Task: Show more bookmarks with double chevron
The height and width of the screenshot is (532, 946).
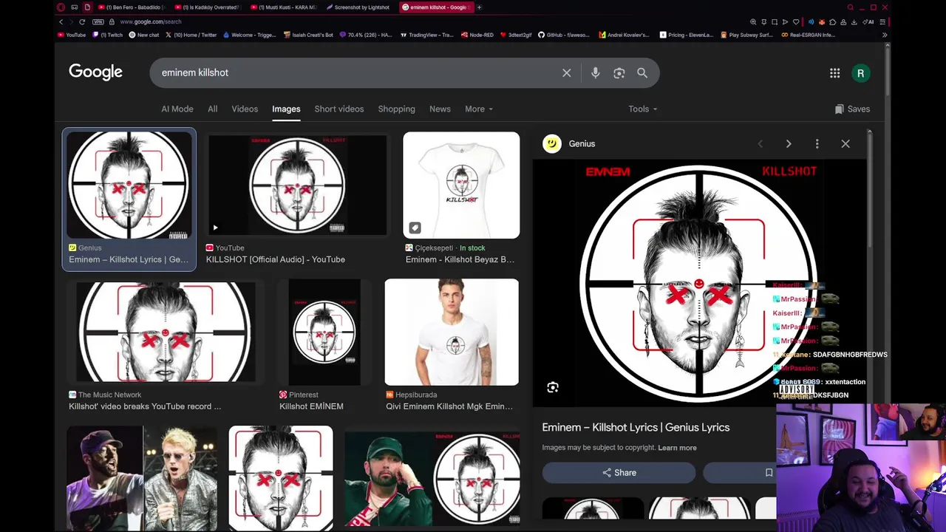Action: click(x=885, y=35)
